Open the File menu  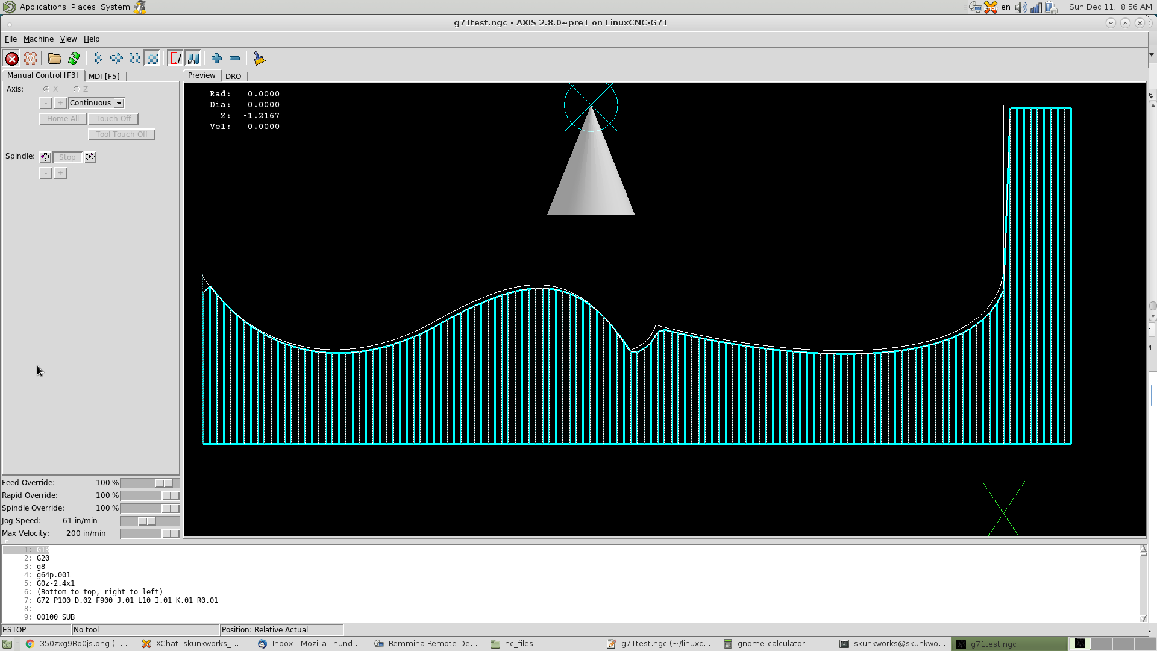coord(11,39)
